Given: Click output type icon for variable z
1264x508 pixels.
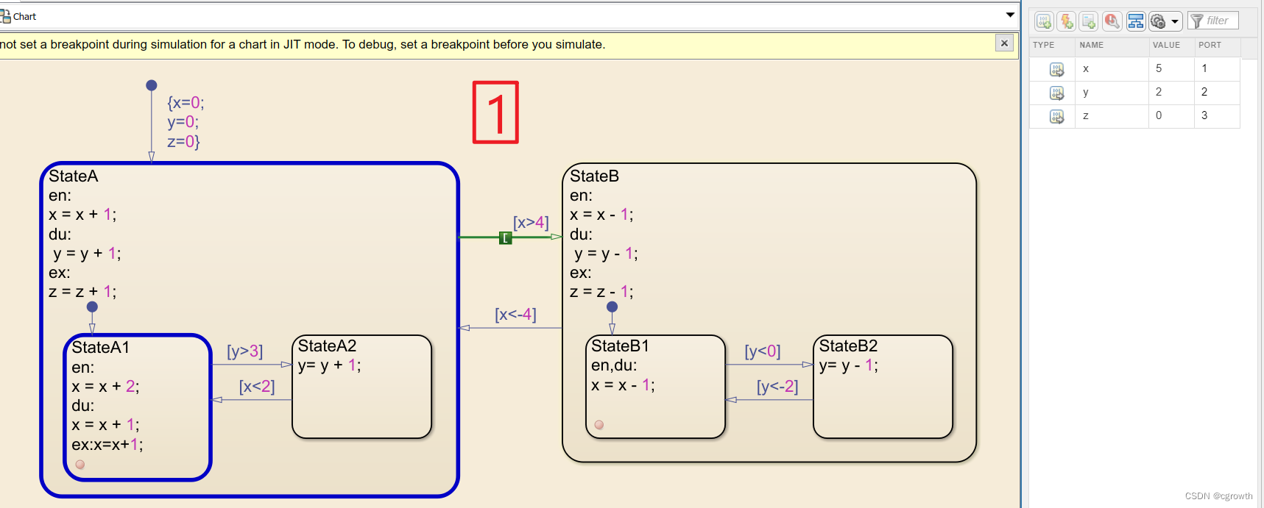Looking at the screenshot, I should pyautogui.click(x=1056, y=116).
